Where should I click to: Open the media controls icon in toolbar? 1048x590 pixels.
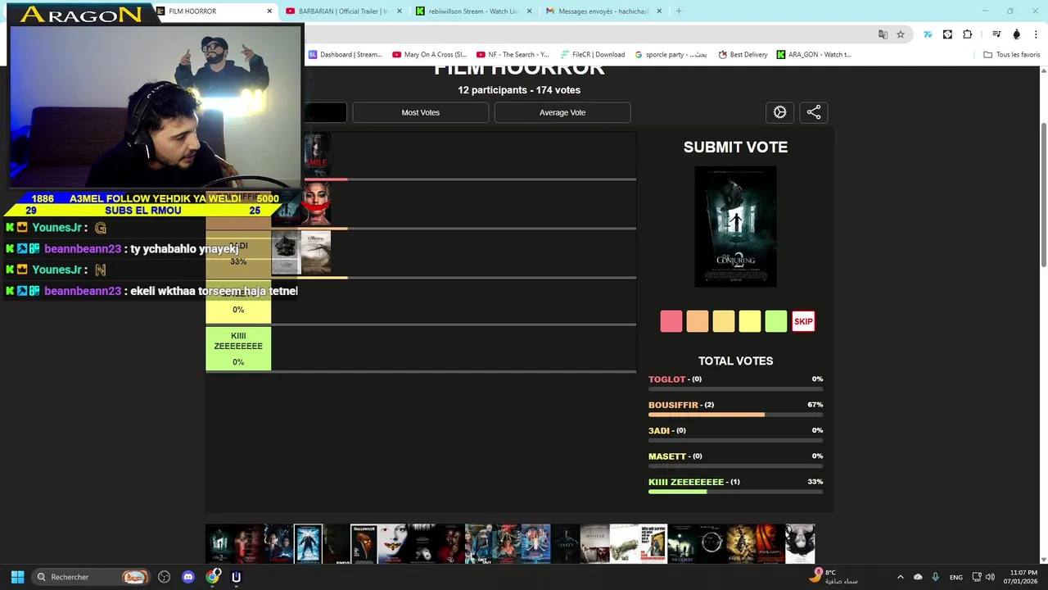point(996,34)
